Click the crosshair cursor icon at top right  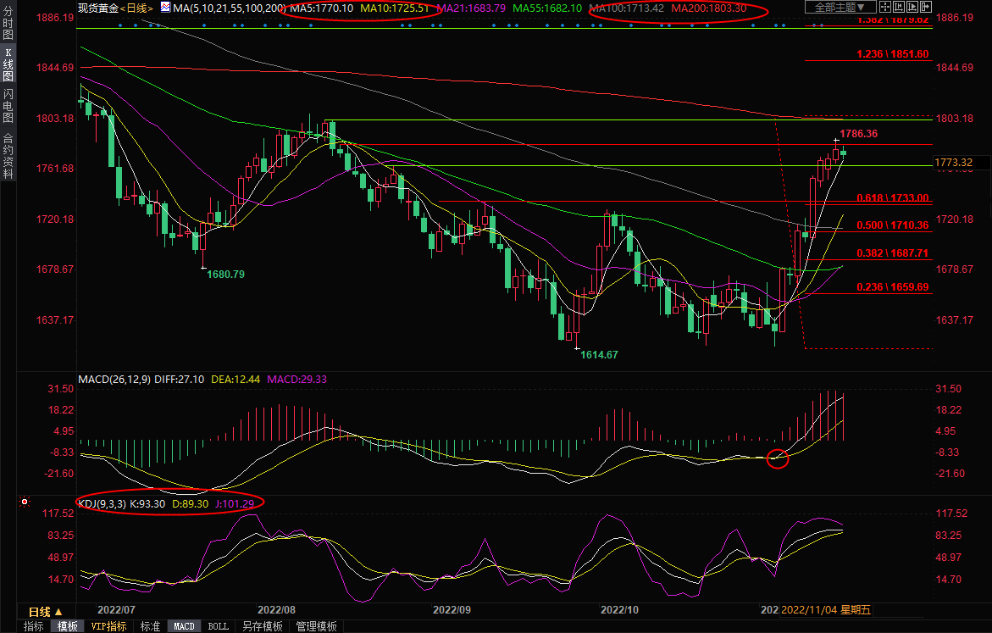pyautogui.click(x=884, y=7)
